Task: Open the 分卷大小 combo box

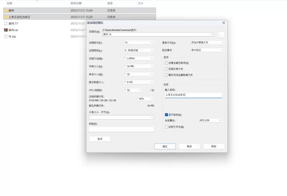Action: coord(122,117)
